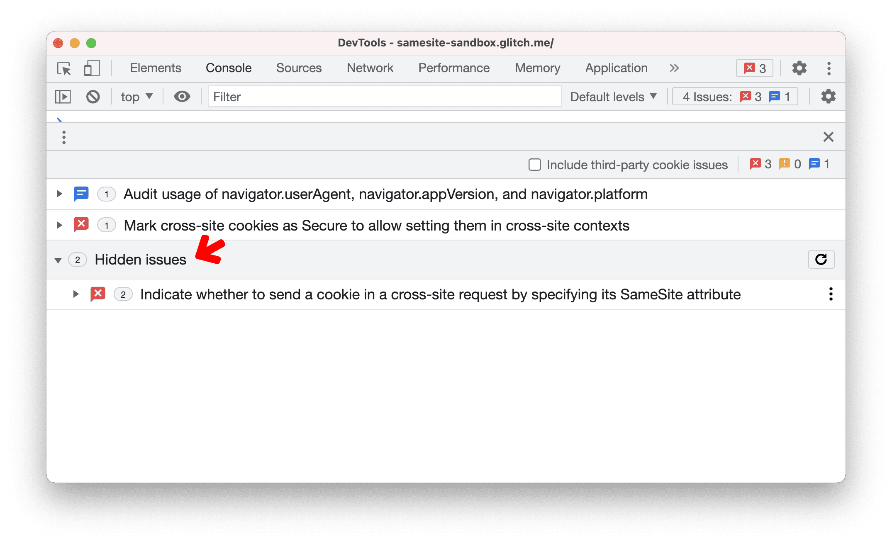The width and height of the screenshot is (892, 544).
Task: Click the Network tab in DevTools
Action: coord(370,68)
